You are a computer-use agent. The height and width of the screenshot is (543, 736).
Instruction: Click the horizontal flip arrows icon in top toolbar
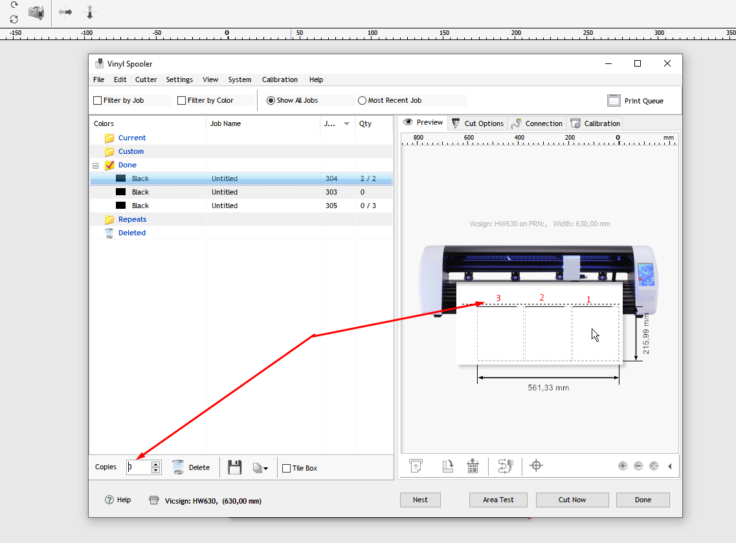tap(65, 12)
